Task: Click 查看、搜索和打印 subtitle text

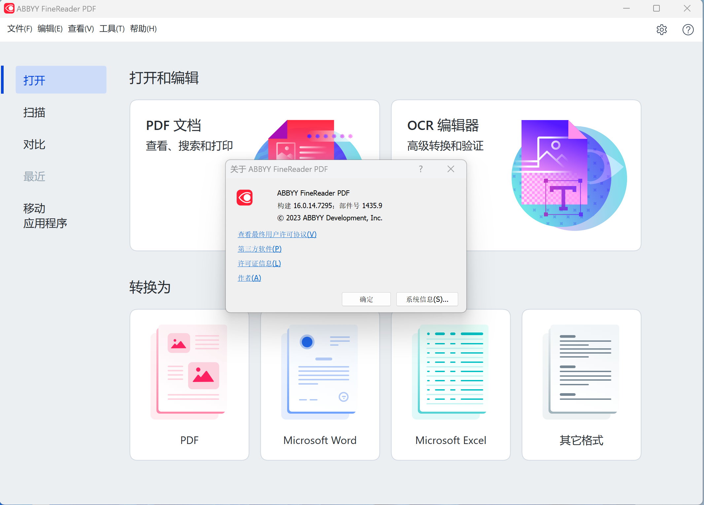Action: point(189,145)
